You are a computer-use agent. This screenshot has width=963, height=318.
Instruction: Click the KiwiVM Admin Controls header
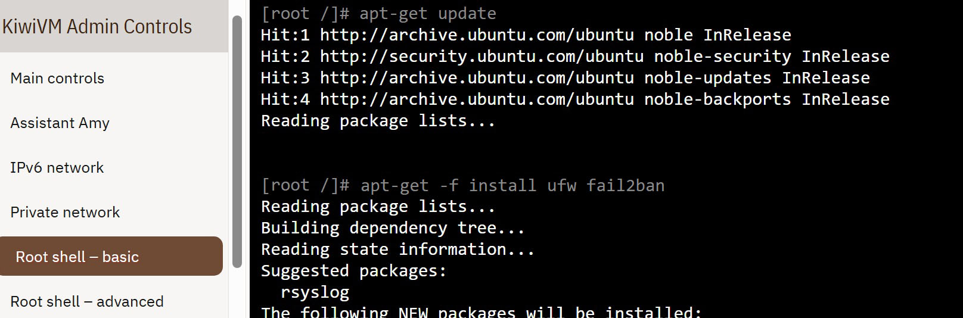[97, 27]
